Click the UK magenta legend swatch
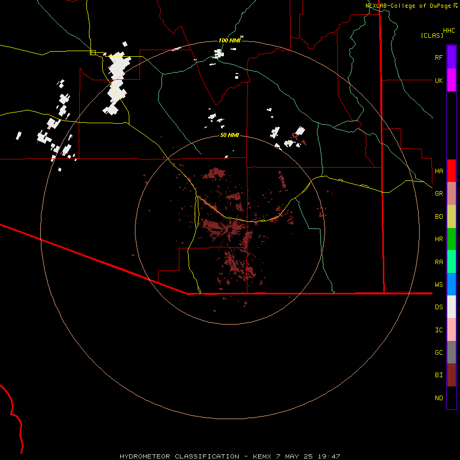460x460 pixels. pyautogui.click(x=451, y=80)
